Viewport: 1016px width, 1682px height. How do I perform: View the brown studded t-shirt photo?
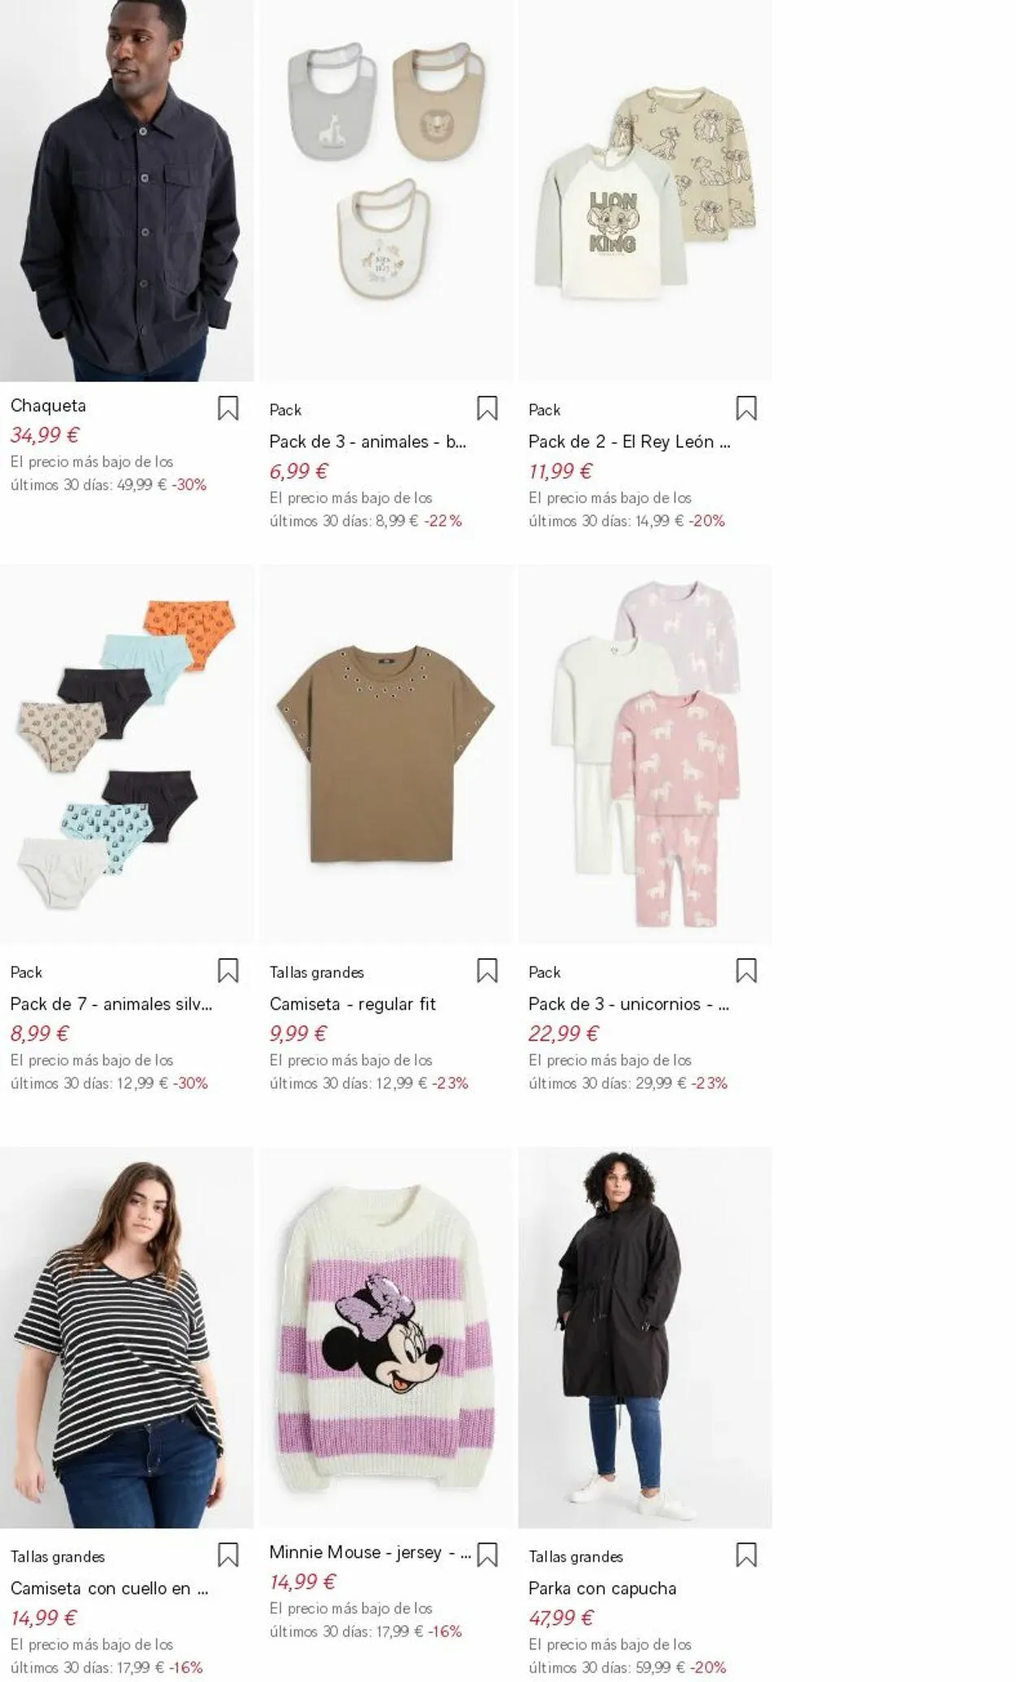[386, 754]
